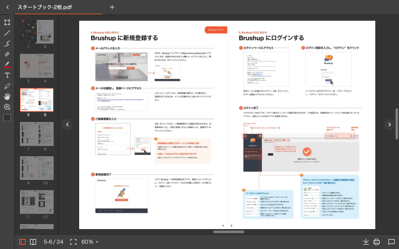Toggle two-page spread view
Image resolution: width=399 pixels, height=249 pixels.
[33, 242]
